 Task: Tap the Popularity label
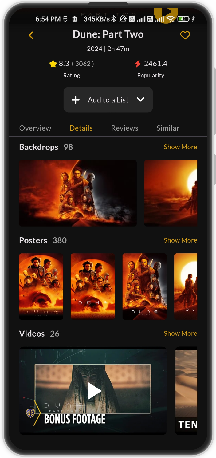click(x=151, y=76)
